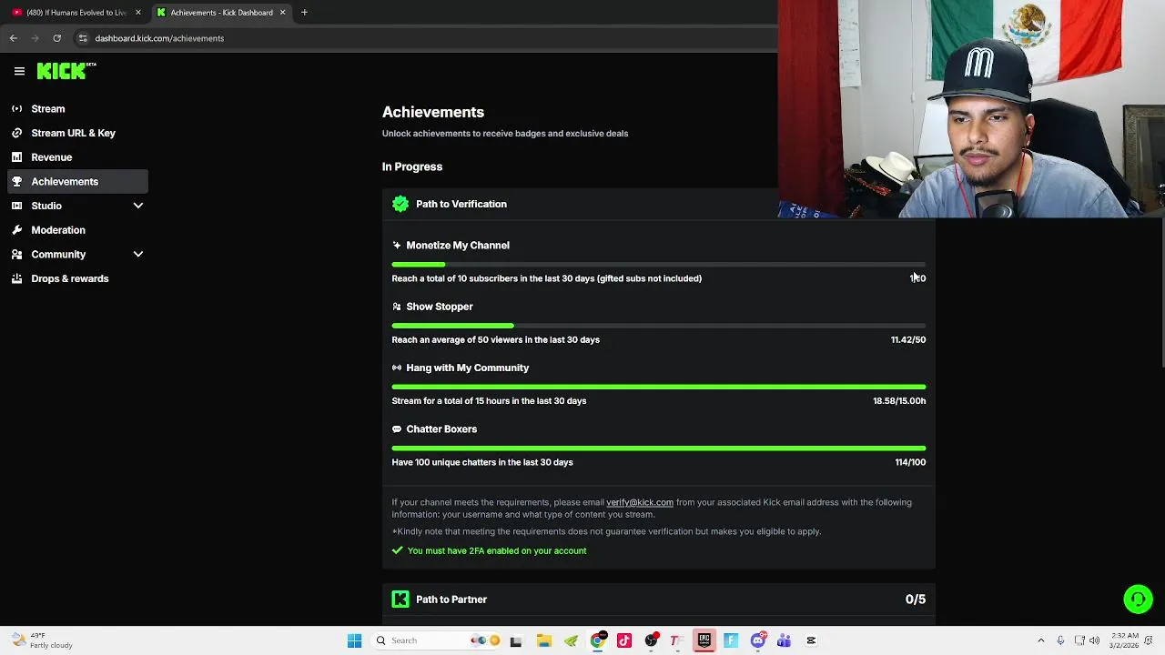Open the hamburger menu next to Kick logo
Screen dimensions: 1165x655
[19, 71]
